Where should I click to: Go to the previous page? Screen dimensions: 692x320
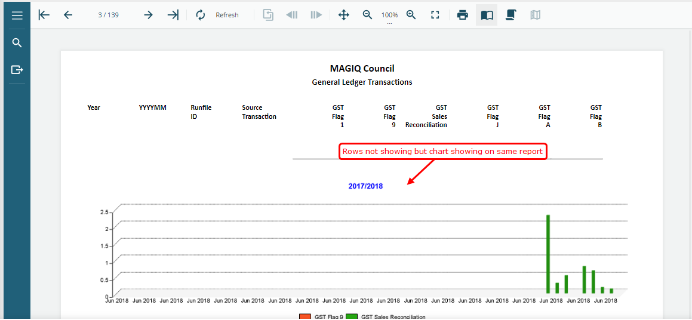[67, 15]
